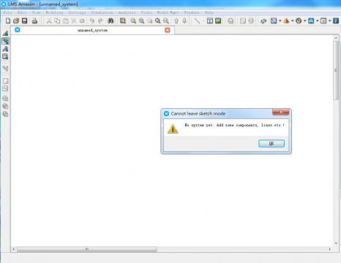The image size is (341, 263).
Task: Open the Modeling menu
Action: tap(54, 12)
